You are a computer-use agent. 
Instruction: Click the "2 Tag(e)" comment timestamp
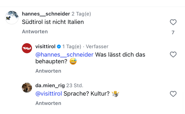(x=81, y=14)
